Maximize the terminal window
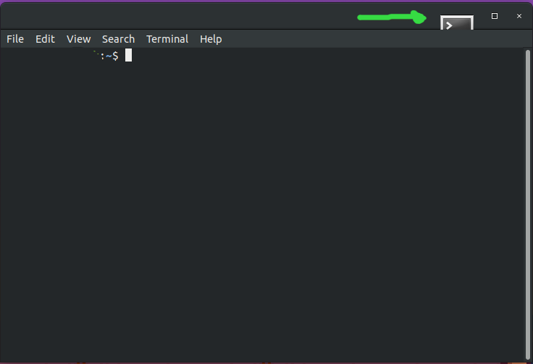Screen dimensions: 533x364 [495, 16]
